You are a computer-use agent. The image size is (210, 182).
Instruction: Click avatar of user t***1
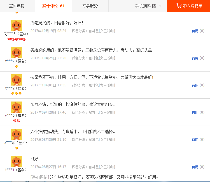[17, 162]
